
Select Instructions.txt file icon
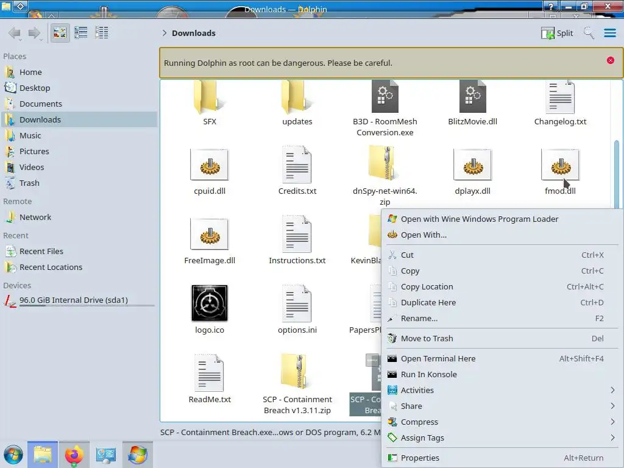point(297,234)
